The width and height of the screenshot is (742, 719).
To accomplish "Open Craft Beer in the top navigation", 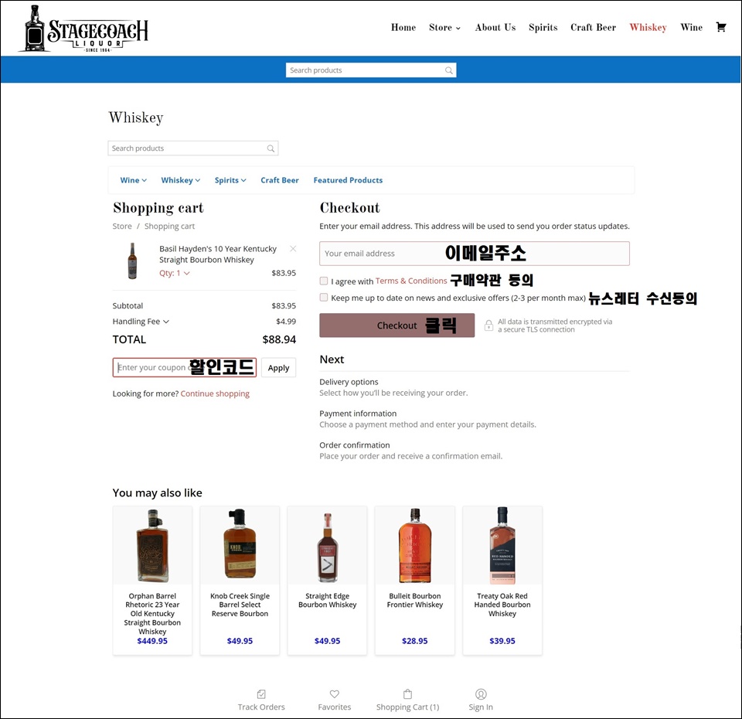I will coord(594,28).
